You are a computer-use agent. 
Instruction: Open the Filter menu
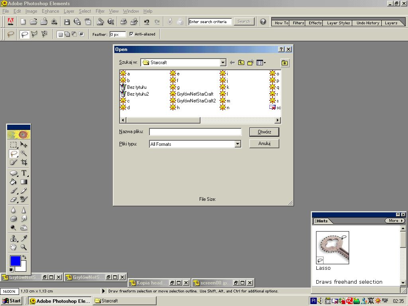pos(100,11)
